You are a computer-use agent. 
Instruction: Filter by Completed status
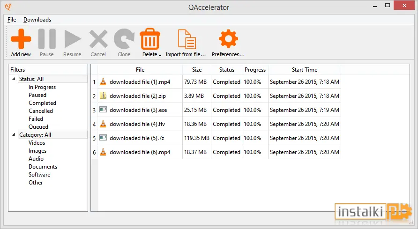(x=42, y=103)
